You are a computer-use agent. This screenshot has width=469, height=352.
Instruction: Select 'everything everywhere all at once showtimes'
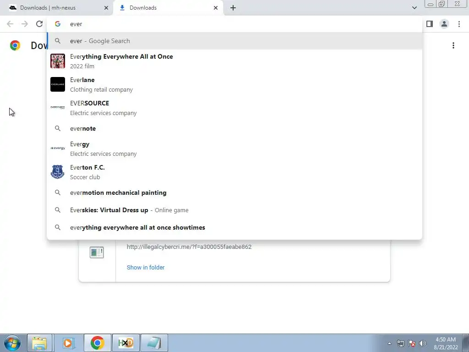coord(234,227)
